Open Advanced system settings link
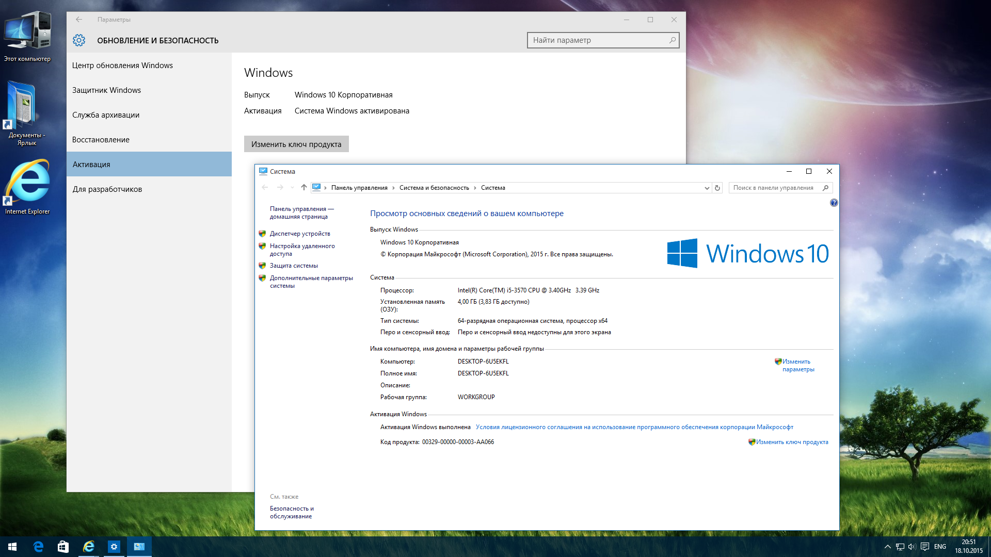This screenshot has height=557, width=991. (311, 282)
